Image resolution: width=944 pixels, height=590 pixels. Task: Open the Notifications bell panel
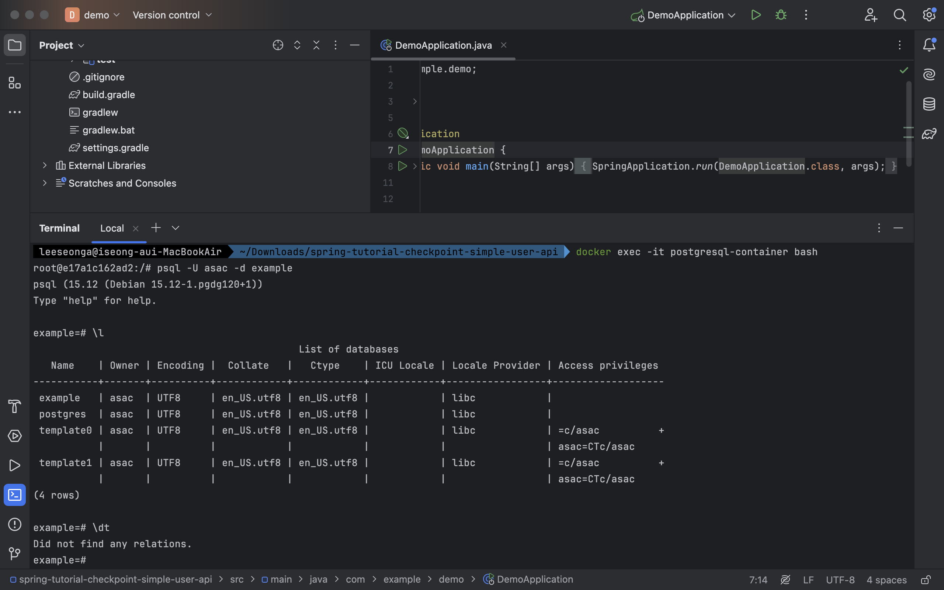coord(929,45)
